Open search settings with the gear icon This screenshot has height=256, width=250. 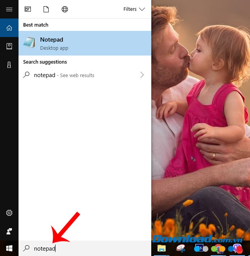tap(9, 213)
